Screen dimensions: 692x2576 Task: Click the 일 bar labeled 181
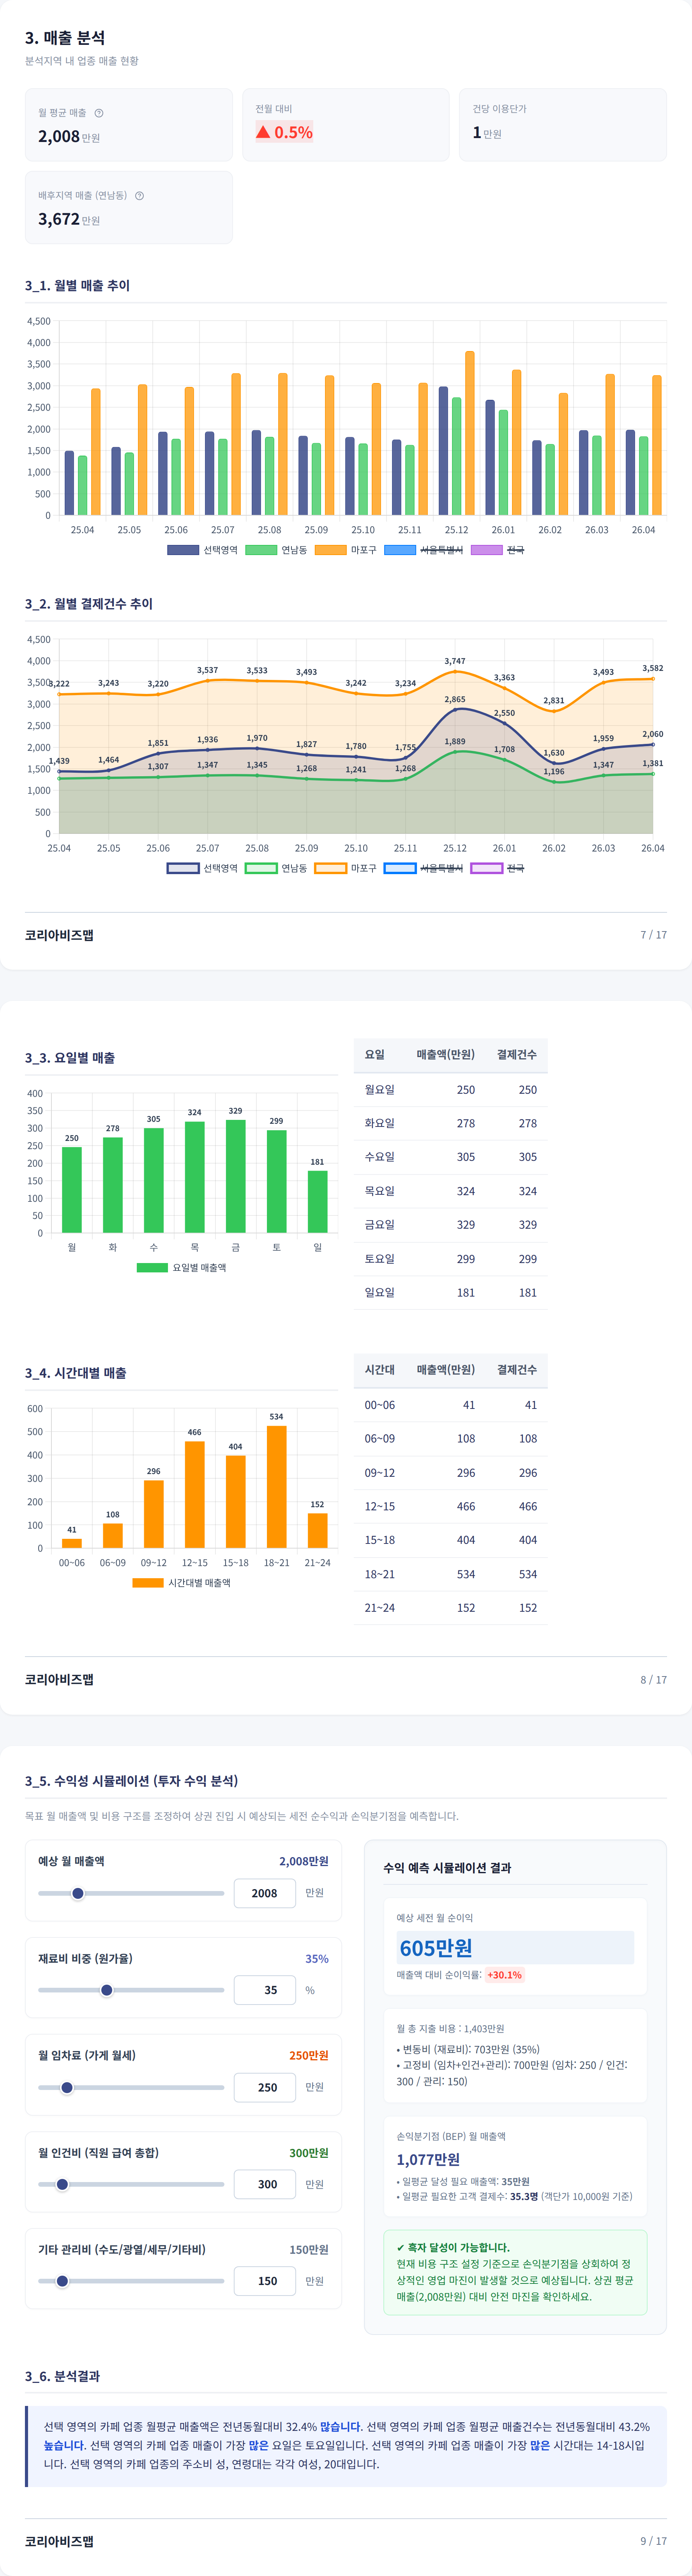point(318,1202)
